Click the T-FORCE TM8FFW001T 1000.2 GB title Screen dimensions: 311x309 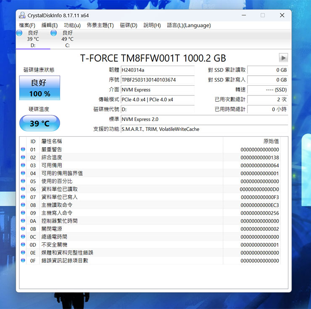tap(153, 58)
